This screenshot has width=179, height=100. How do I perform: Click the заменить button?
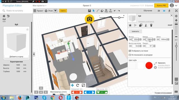click(135, 31)
